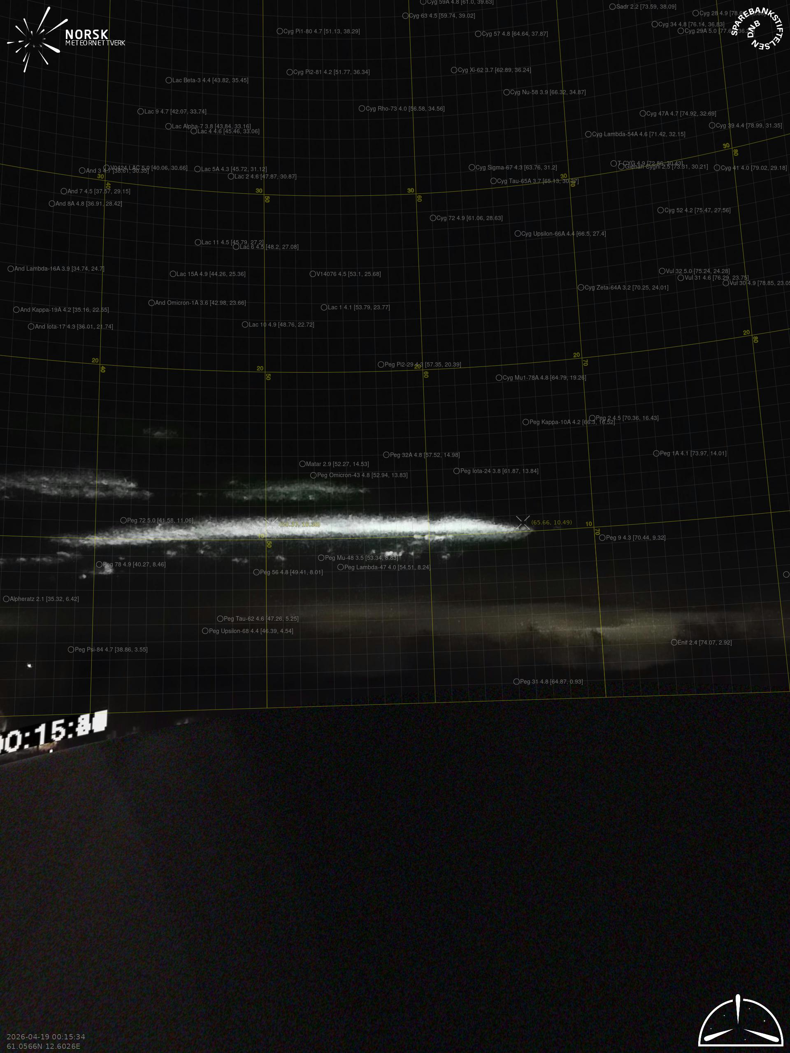Viewport: 790px width, 1053px height.
Task: Click the Matar 2.9 star circle marker
Action: coord(302,464)
